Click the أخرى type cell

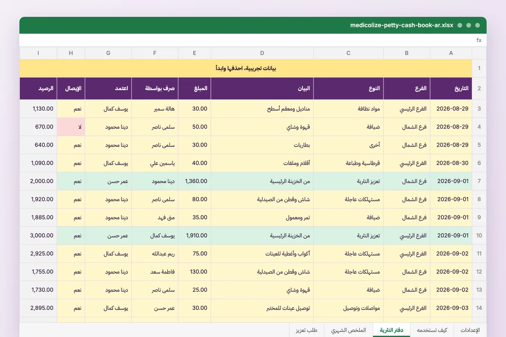349,145
